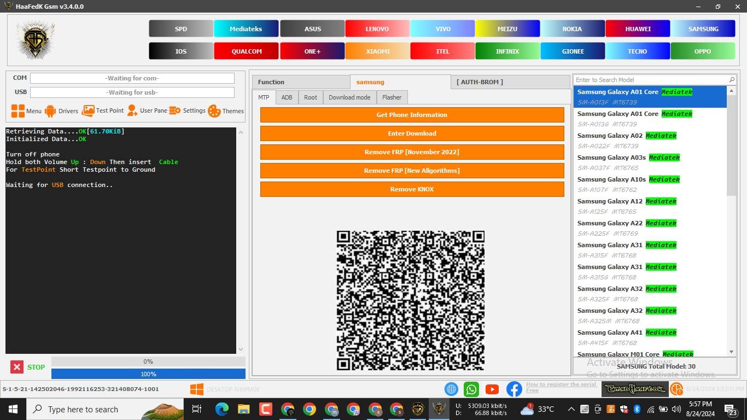Click the COM port field
The width and height of the screenshot is (747, 420).
pyautogui.click(x=132, y=78)
